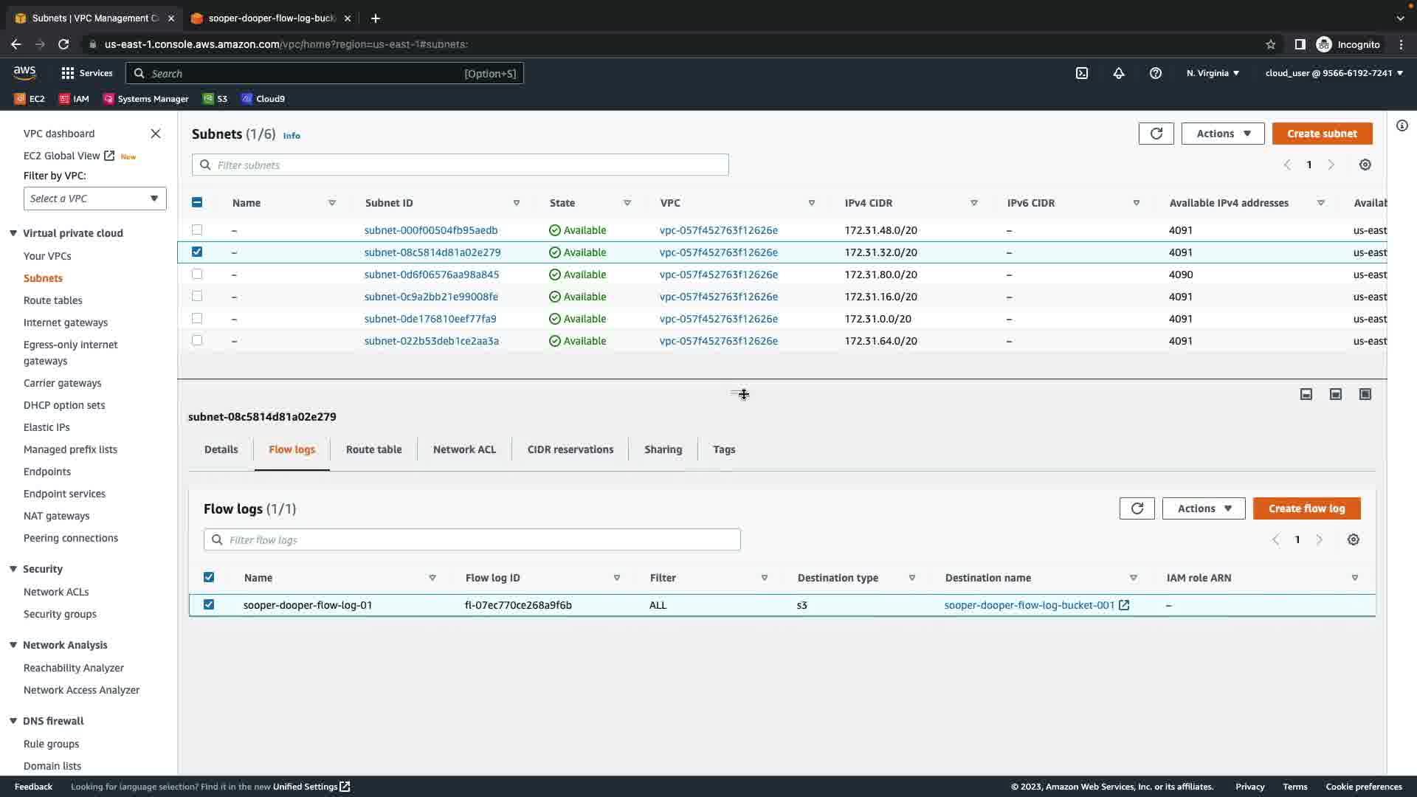
Task: Open the notifications bell
Action: [x=1119, y=73]
